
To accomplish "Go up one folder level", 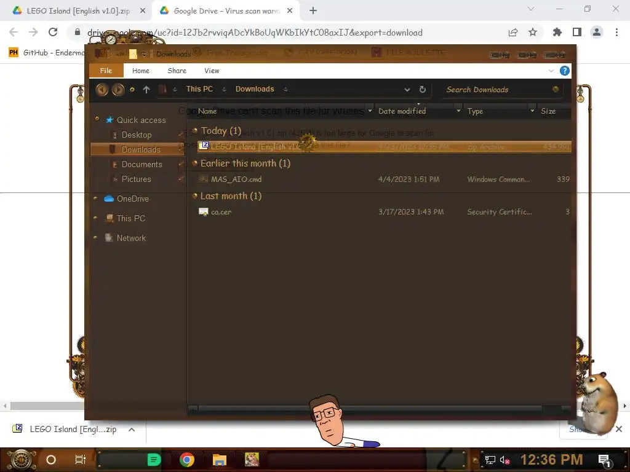I will (146, 90).
